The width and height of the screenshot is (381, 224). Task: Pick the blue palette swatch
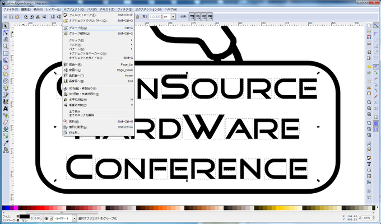7,208
